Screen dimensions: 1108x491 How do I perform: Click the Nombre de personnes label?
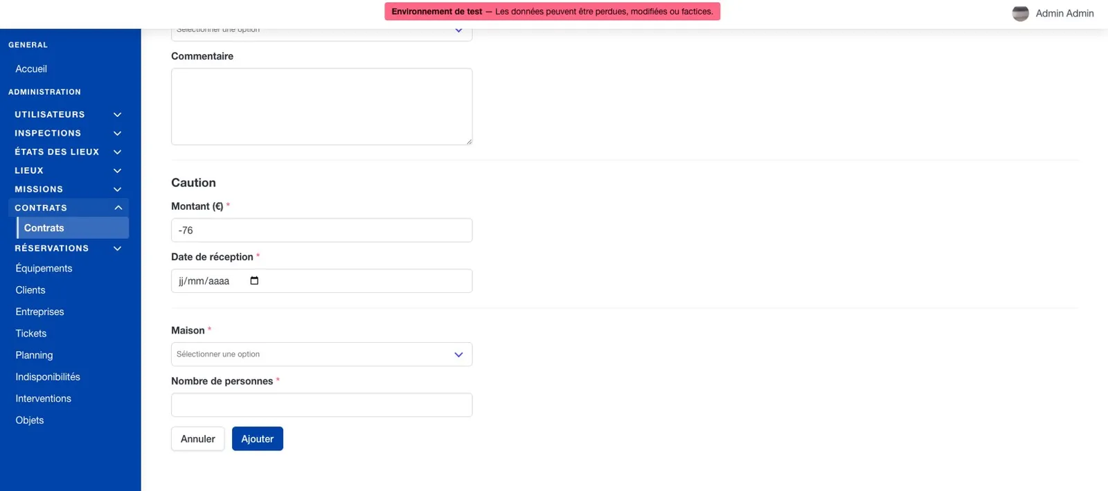click(222, 381)
